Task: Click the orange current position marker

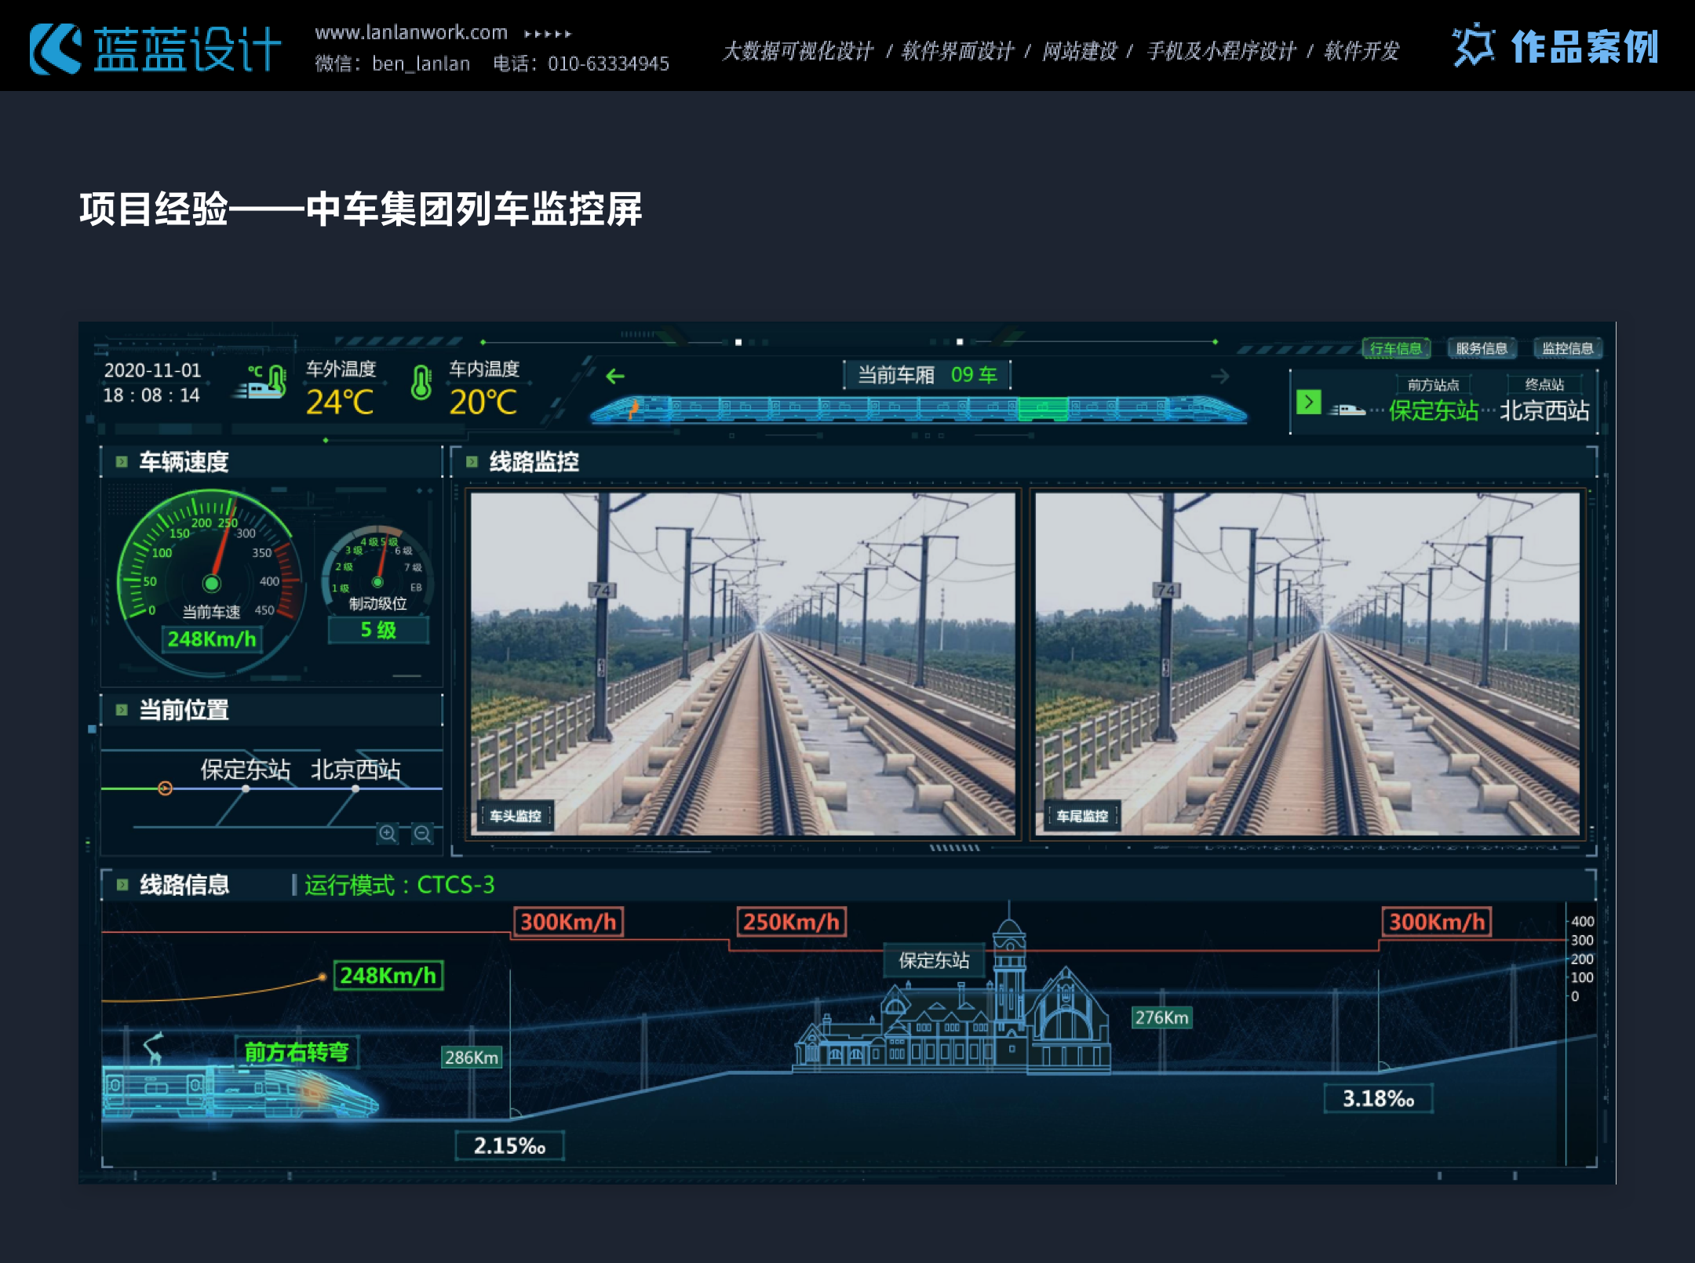Action: (165, 788)
